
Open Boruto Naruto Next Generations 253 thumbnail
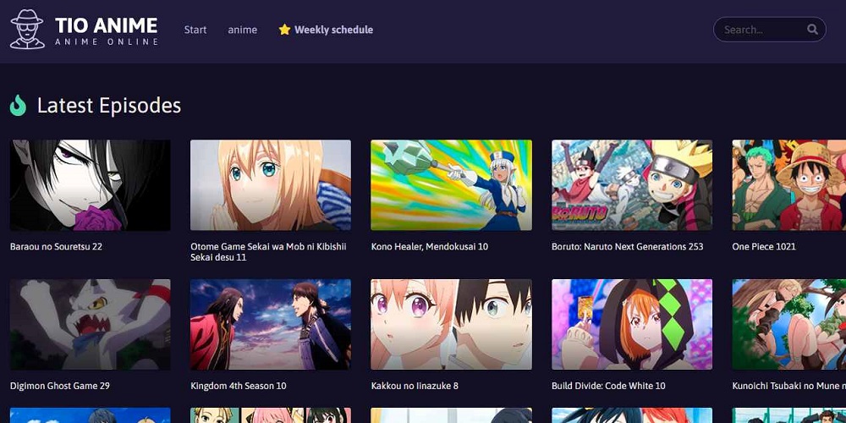point(632,185)
